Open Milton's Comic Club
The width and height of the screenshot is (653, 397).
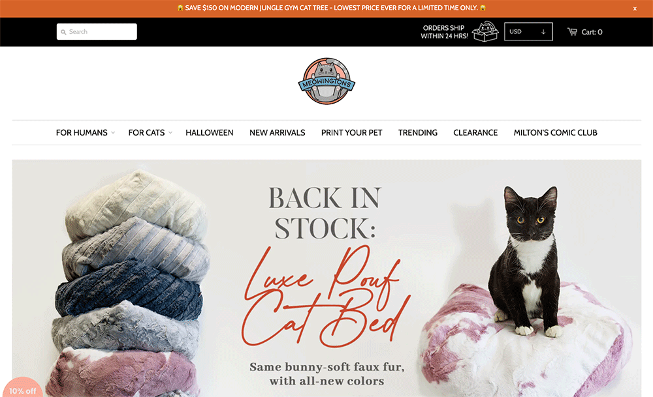(556, 132)
